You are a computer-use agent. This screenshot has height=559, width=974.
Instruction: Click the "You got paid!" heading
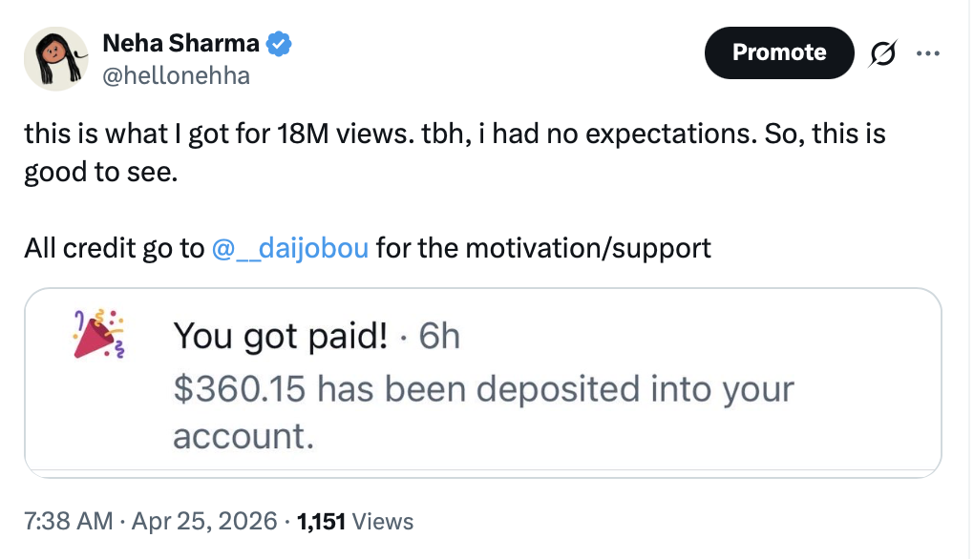281,336
